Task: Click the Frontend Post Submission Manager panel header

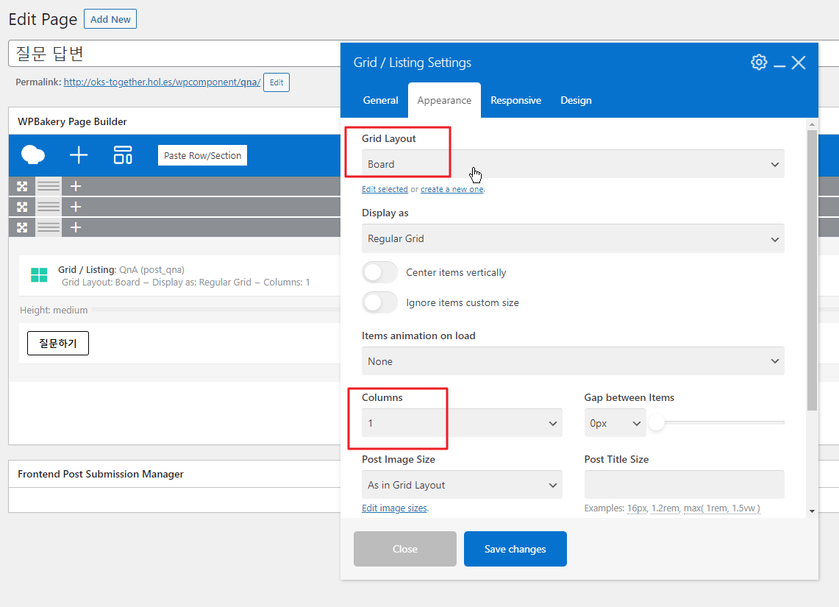Action: coord(174,475)
